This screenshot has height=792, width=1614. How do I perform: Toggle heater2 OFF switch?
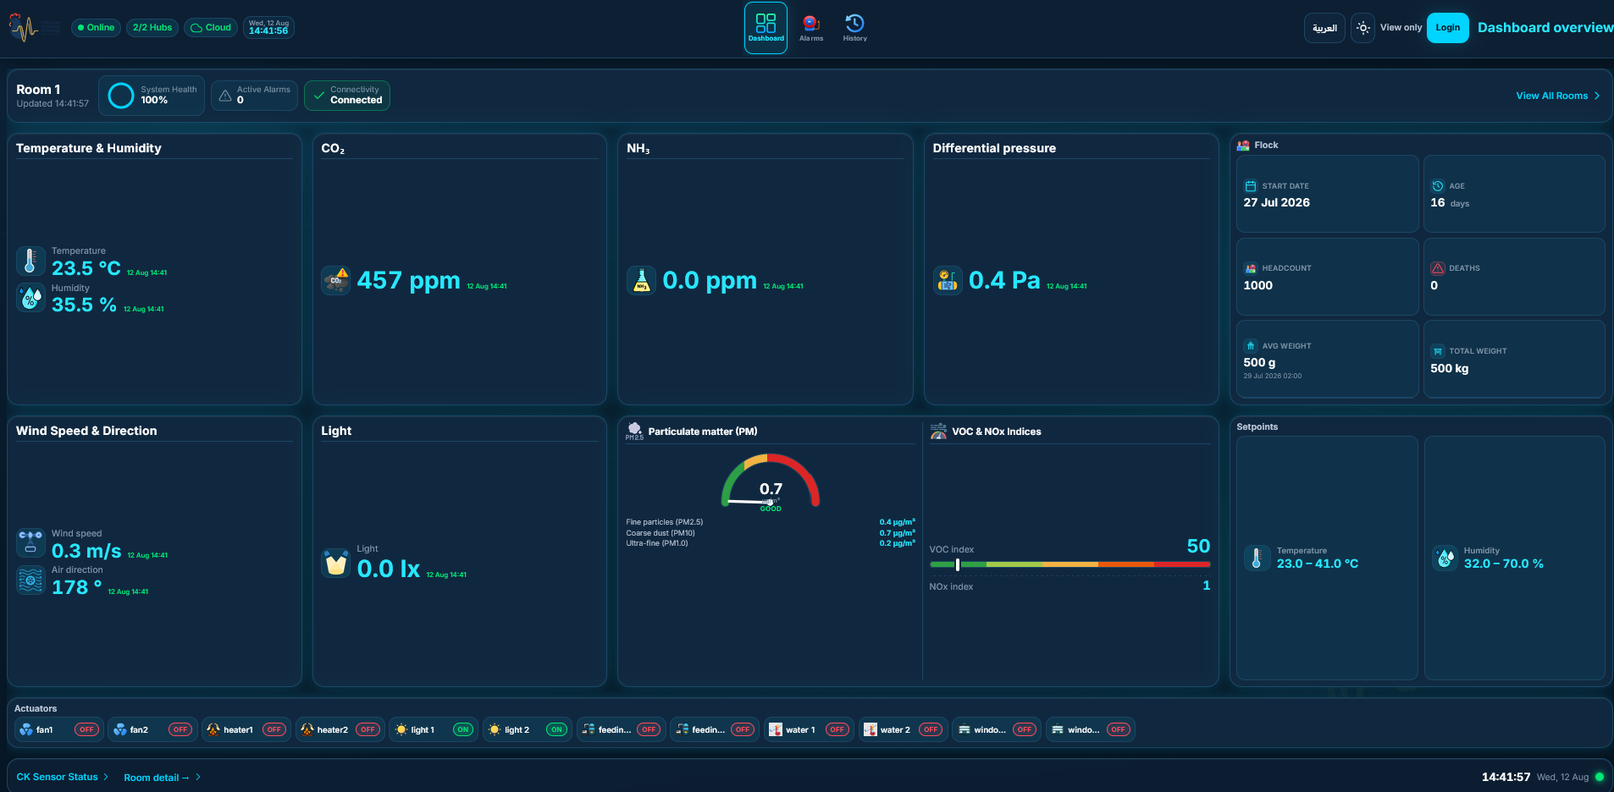(368, 729)
